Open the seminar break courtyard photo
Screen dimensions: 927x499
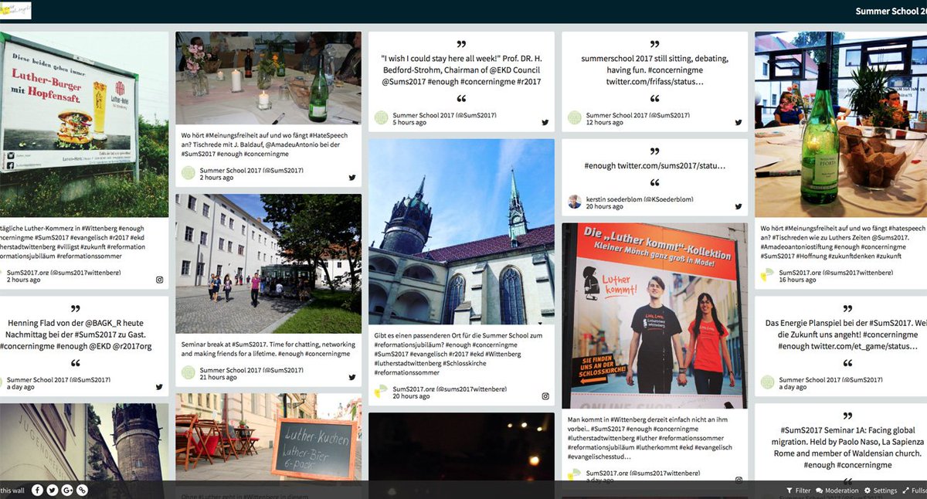click(x=268, y=263)
